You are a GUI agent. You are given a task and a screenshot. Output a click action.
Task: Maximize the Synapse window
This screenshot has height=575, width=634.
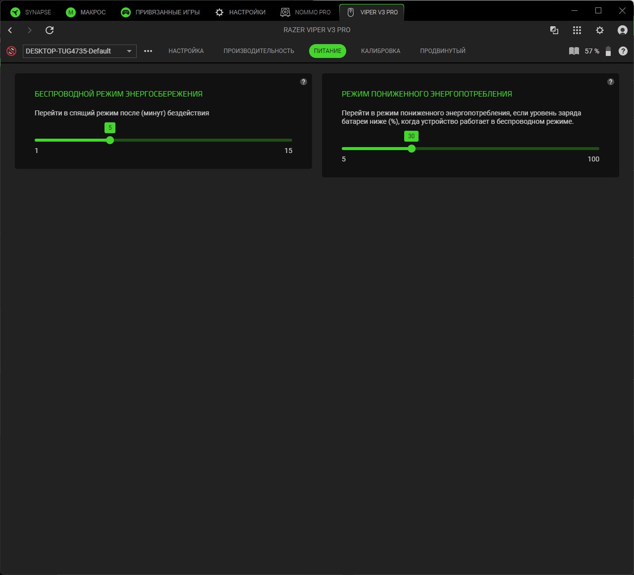click(x=598, y=10)
